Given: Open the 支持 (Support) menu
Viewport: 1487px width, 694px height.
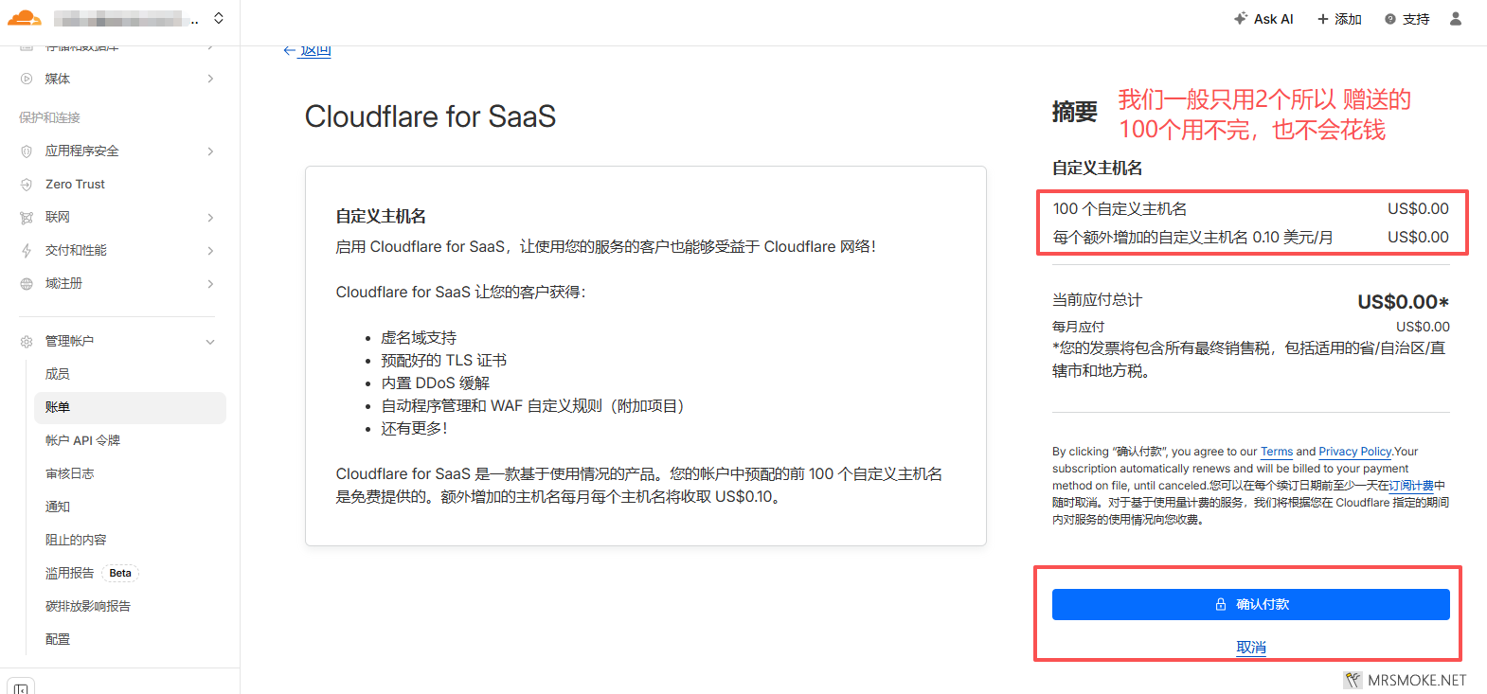Looking at the screenshot, I should coord(1406,19).
